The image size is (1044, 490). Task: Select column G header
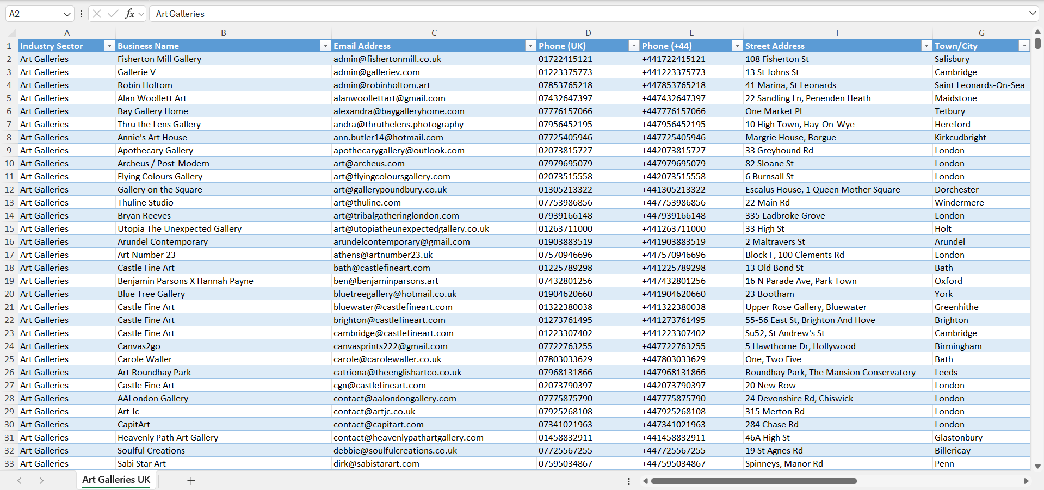pos(981,33)
